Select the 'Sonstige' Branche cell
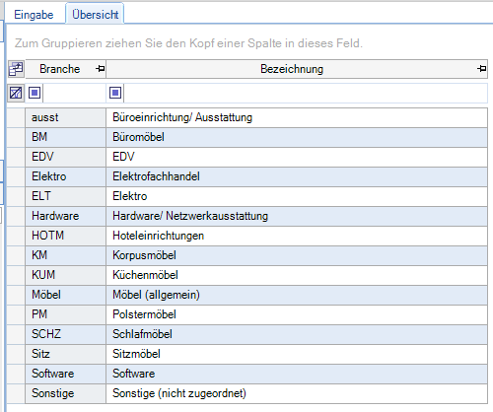 (x=66, y=393)
